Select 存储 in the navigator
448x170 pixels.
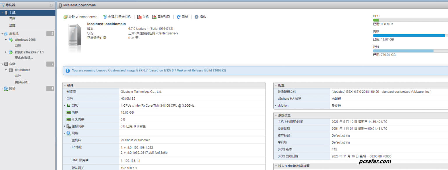[x=12, y=64]
